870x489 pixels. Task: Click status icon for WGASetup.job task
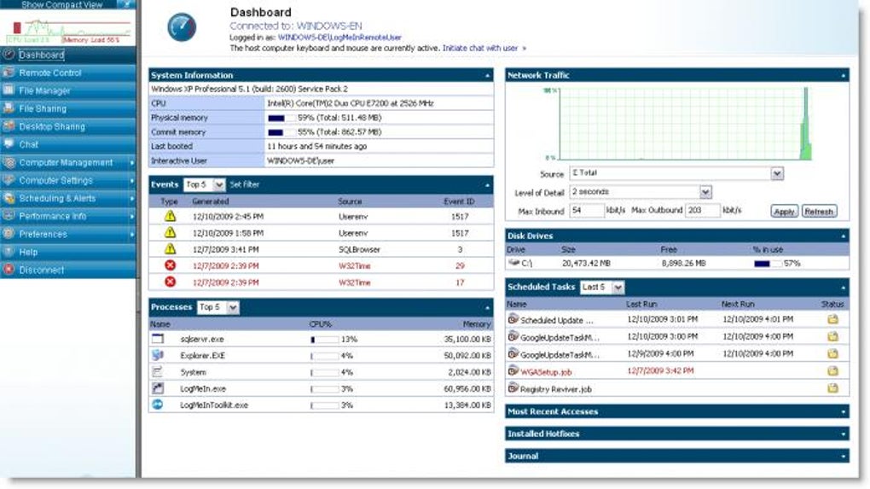pyautogui.click(x=832, y=370)
